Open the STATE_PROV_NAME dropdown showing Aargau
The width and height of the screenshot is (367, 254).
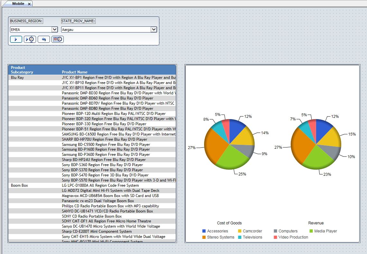pos(154,30)
